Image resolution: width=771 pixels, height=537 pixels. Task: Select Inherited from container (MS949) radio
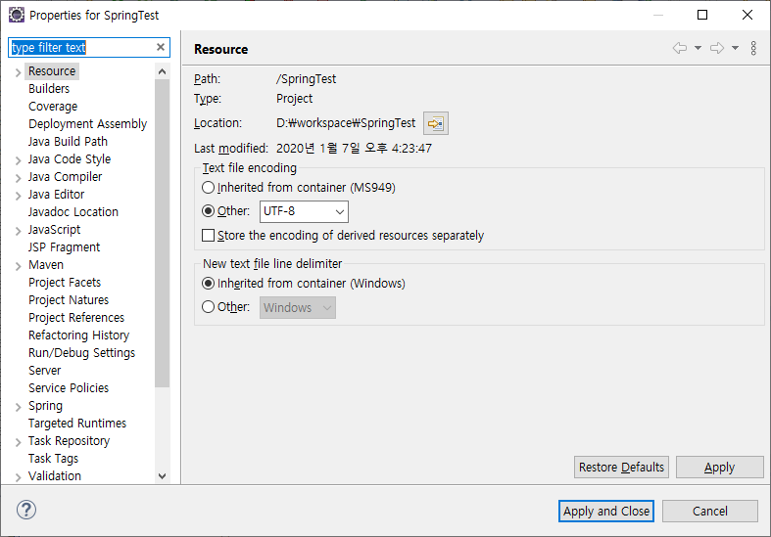click(208, 188)
